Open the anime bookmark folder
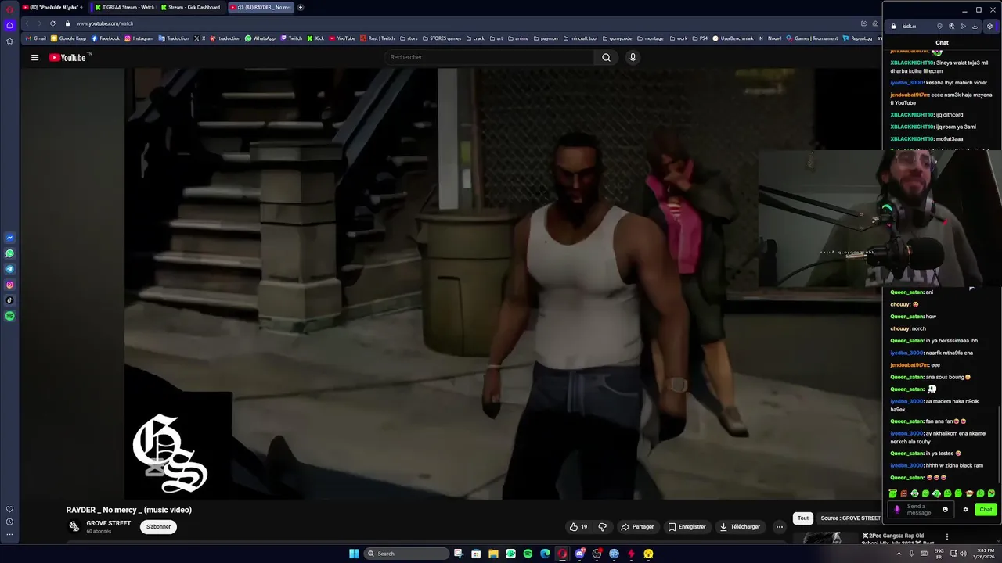The height and width of the screenshot is (563, 1002). coord(520,38)
